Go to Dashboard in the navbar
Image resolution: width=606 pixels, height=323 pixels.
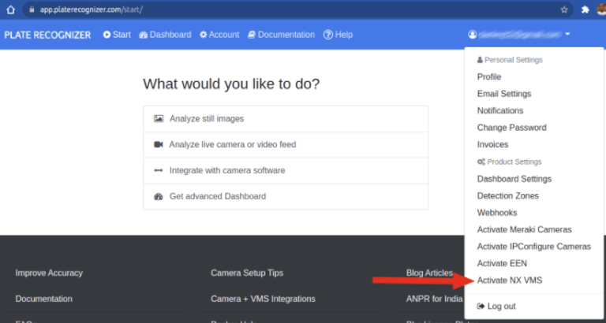tap(165, 35)
